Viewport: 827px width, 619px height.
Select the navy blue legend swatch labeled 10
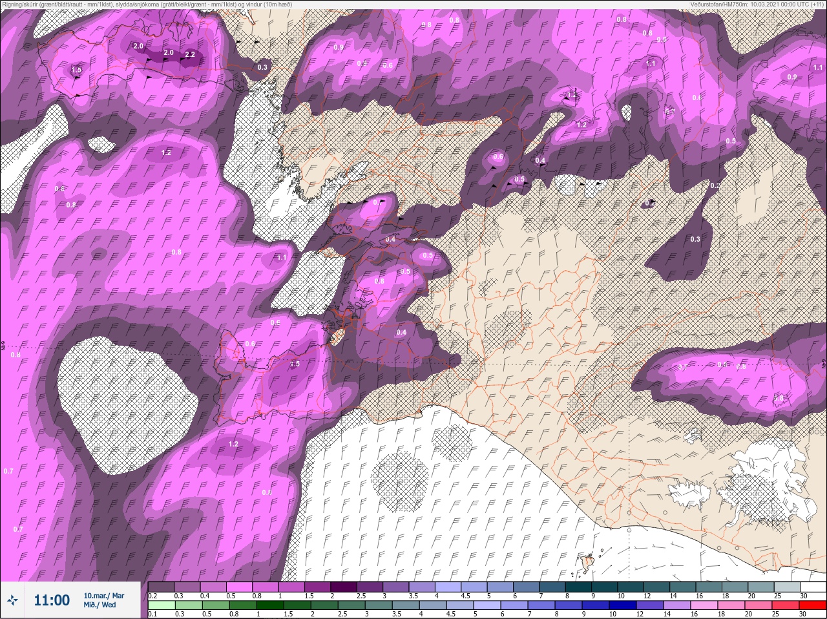click(623, 605)
